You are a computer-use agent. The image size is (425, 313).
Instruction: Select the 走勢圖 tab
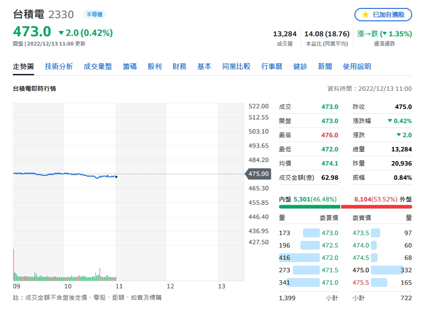[x=24, y=66]
